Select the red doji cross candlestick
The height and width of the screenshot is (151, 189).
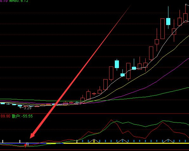[x=94, y=94]
